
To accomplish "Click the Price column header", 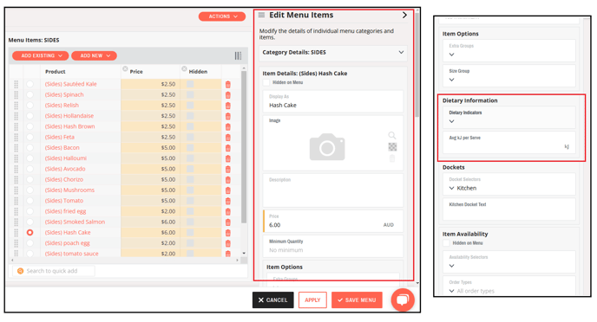I will (x=136, y=72).
